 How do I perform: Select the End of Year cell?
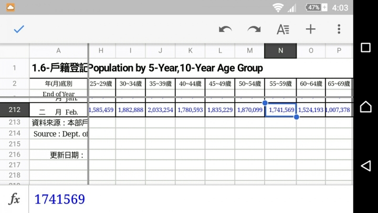59,94
